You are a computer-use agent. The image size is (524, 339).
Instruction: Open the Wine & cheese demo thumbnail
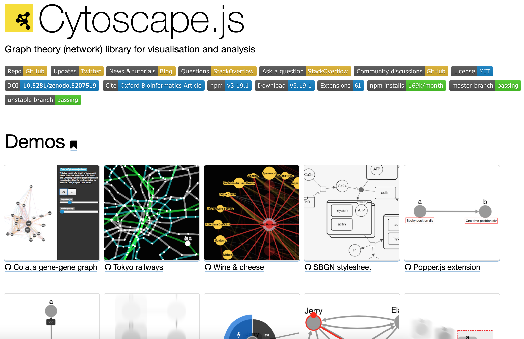[x=252, y=213]
